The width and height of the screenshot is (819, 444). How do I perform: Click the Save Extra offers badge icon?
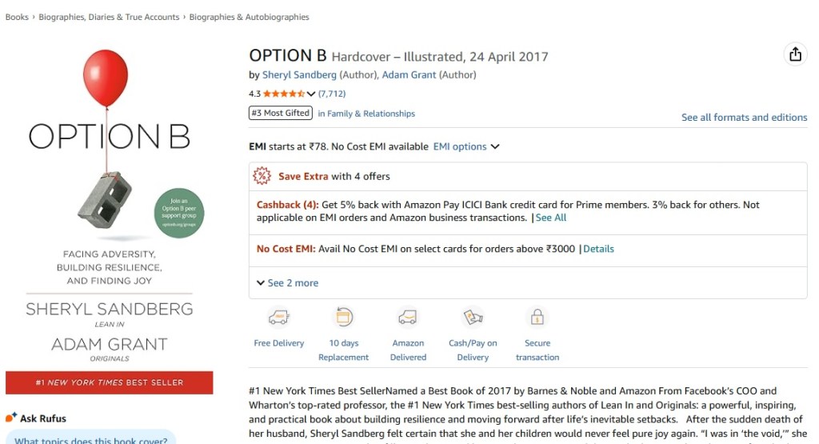[262, 176]
